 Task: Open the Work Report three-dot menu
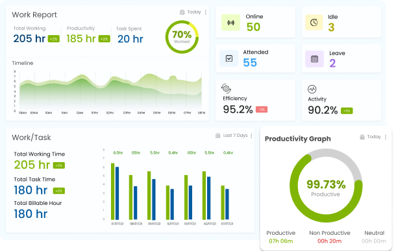point(206,12)
